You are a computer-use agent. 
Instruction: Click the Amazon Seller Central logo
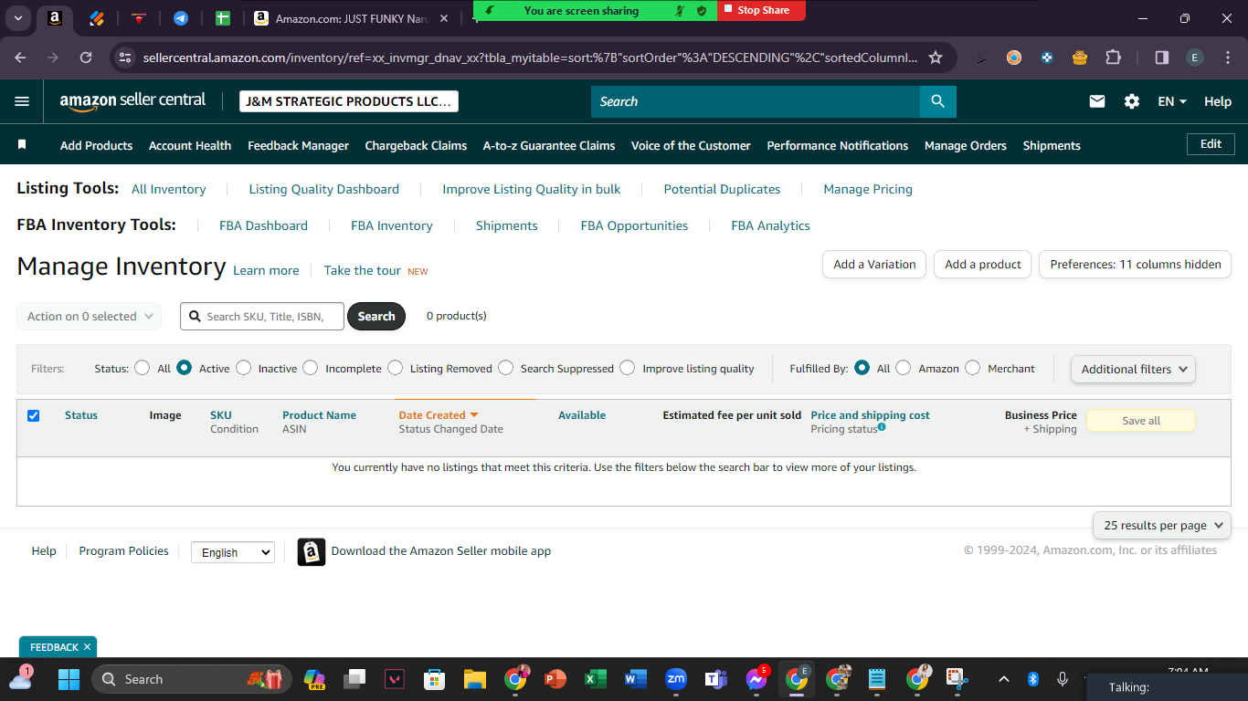click(133, 101)
